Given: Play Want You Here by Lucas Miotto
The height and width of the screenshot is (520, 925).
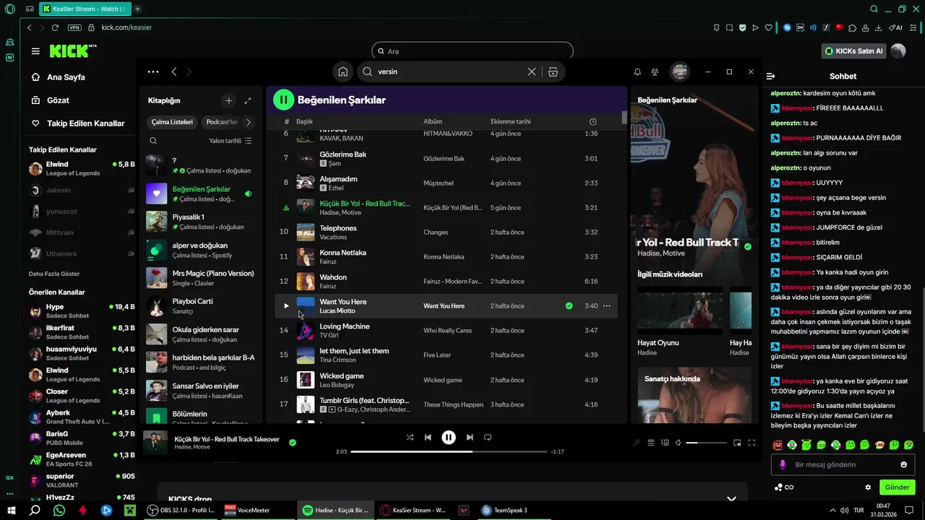Looking at the screenshot, I should pyautogui.click(x=286, y=305).
